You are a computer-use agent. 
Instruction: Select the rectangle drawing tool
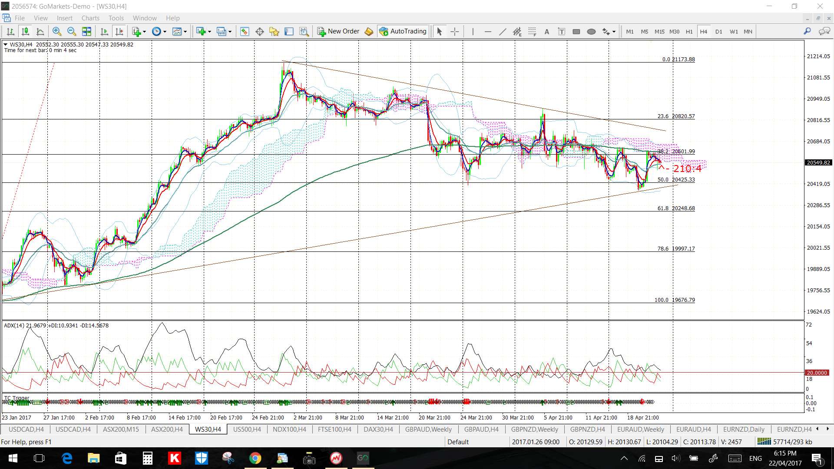[x=576, y=31]
